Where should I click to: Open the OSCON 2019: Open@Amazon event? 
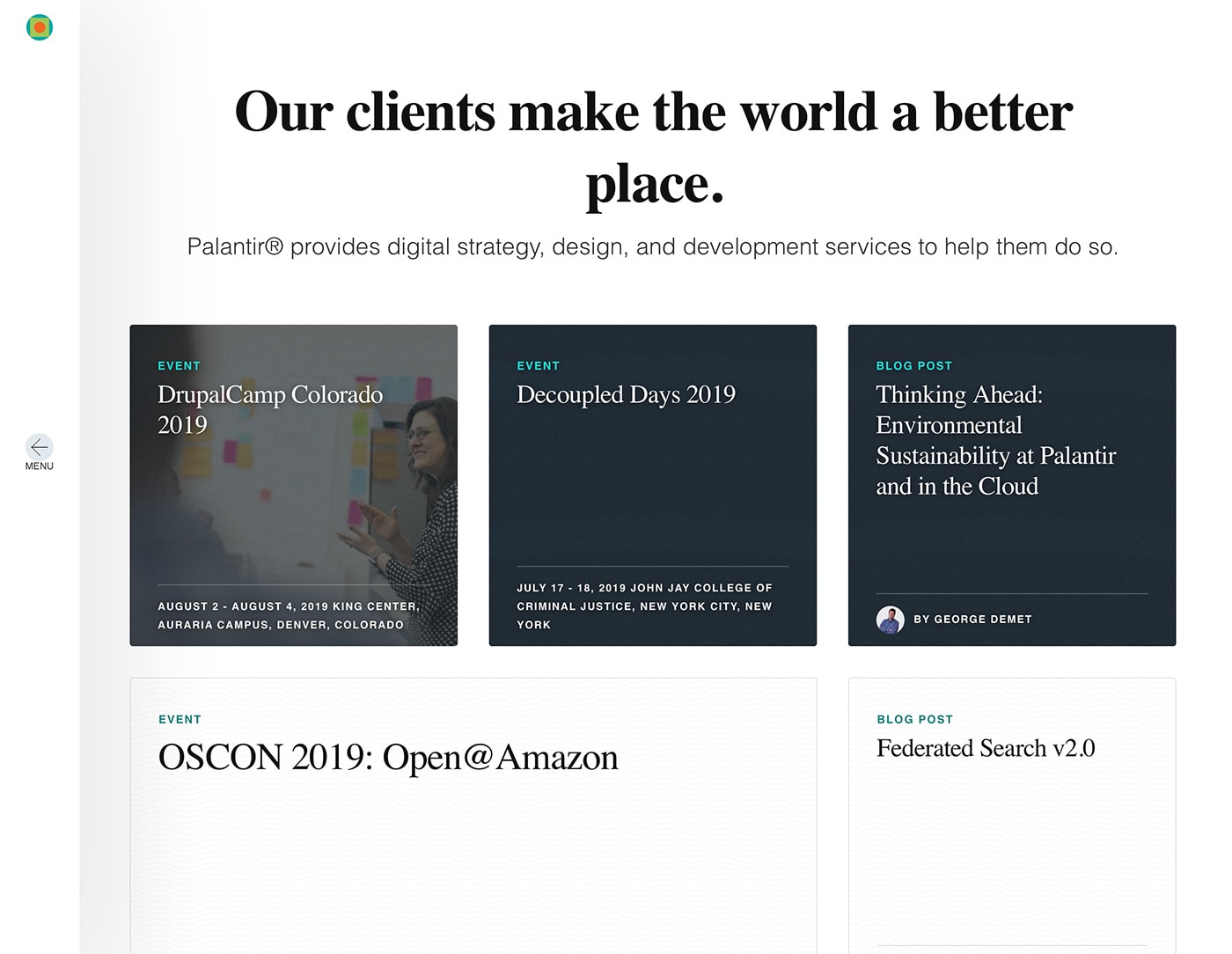tap(388, 757)
